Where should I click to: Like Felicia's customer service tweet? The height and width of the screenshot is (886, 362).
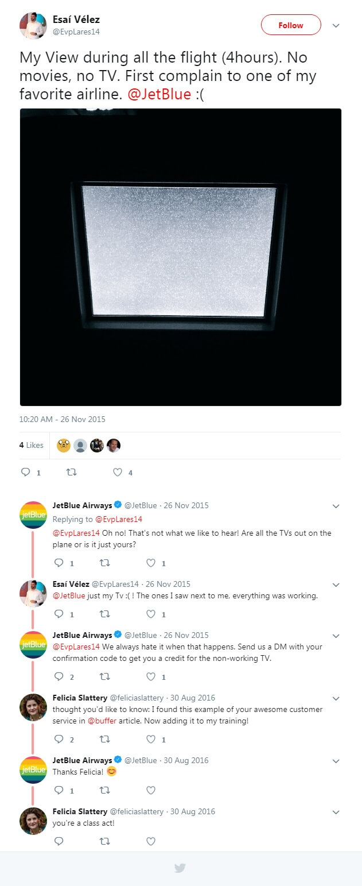(x=150, y=739)
